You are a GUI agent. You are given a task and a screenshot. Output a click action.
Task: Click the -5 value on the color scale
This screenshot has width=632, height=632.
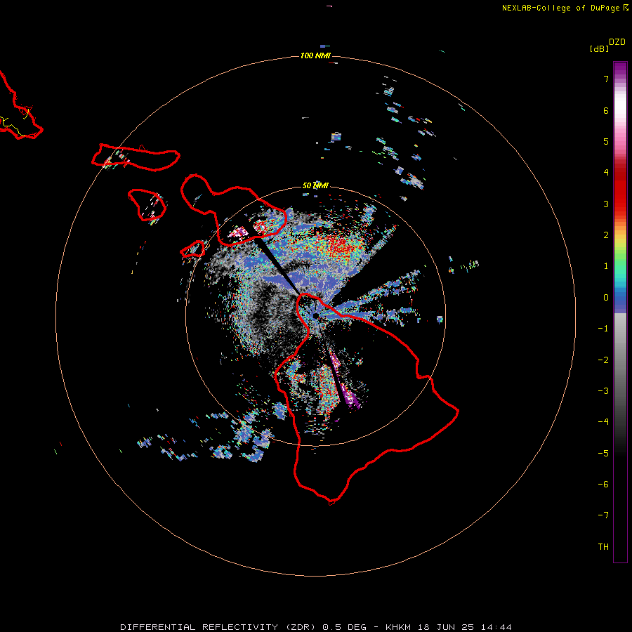click(x=603, y=454)
